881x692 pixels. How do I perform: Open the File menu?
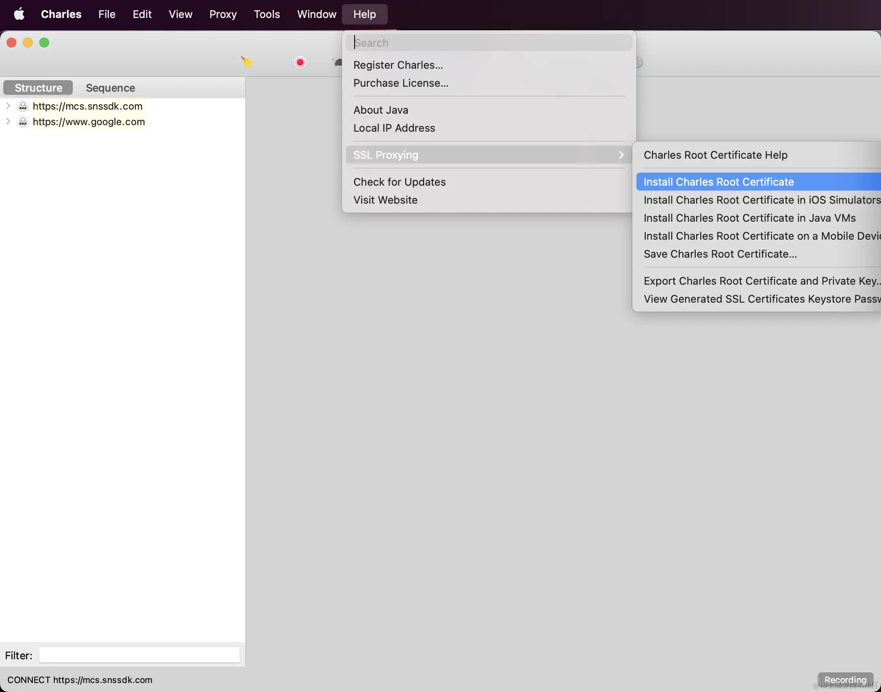pos(107,14)
